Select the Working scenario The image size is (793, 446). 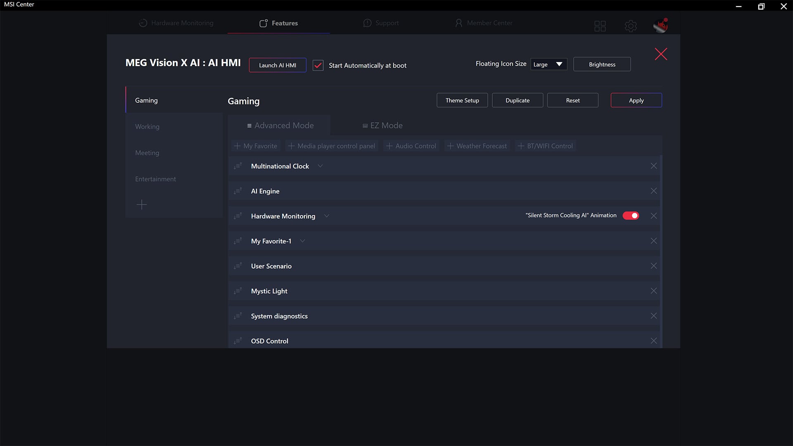[174, 126]
